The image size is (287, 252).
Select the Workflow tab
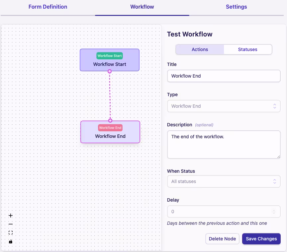142,7
